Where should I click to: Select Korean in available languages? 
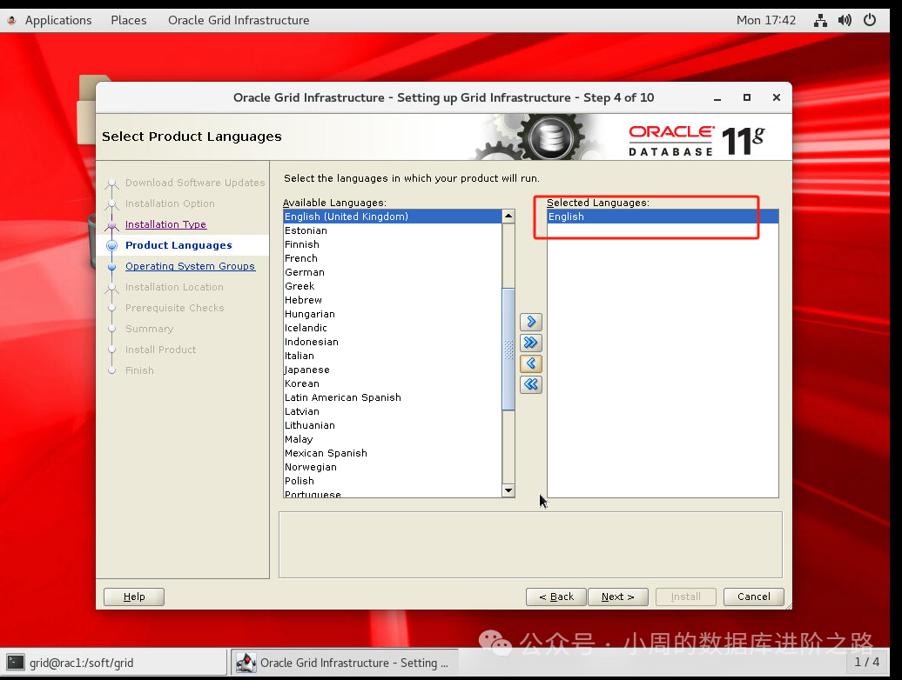point(393,383)
